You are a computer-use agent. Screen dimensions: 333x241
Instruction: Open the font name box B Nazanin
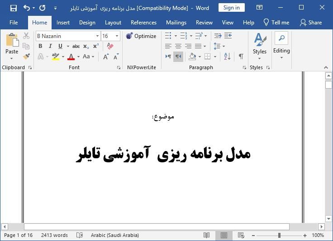pyautogui.click(x=68, y=36)
